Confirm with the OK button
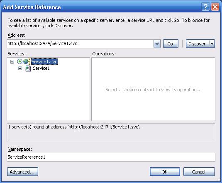This screenshot has height=183, width=222. (x=165, y=172)
